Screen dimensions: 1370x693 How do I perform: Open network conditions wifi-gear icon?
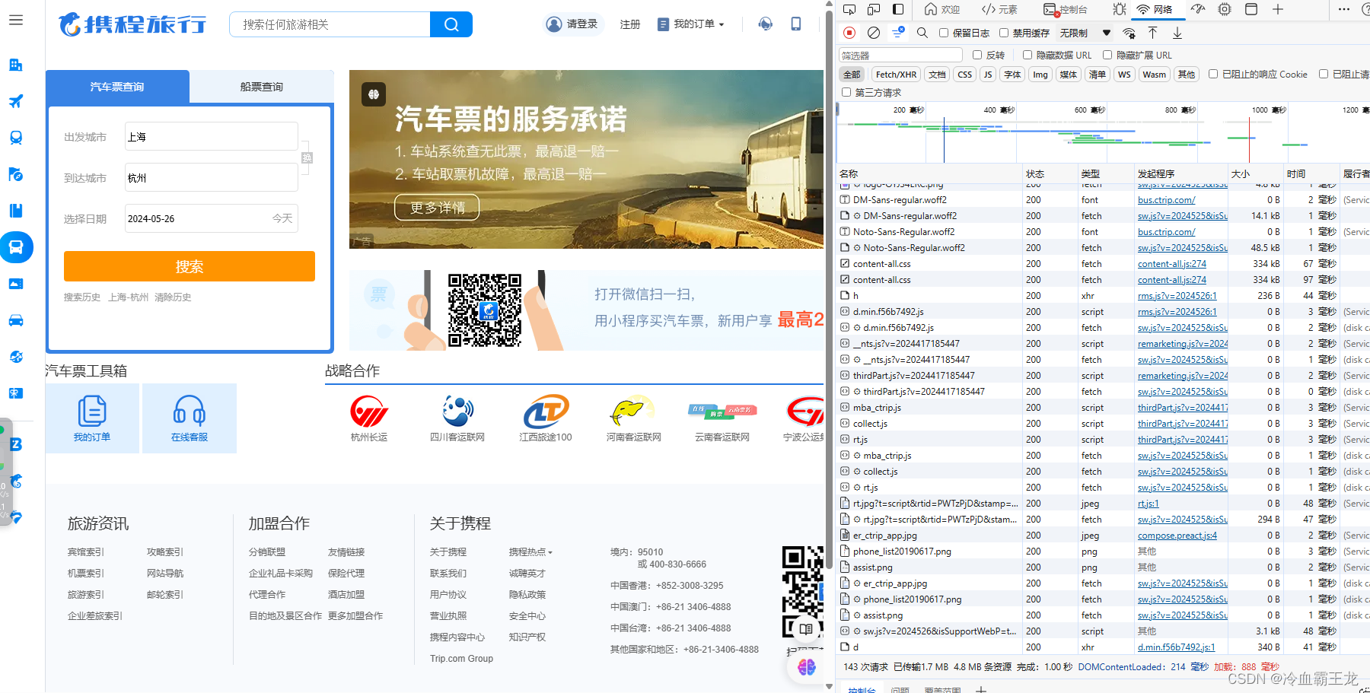[1129, 33]
